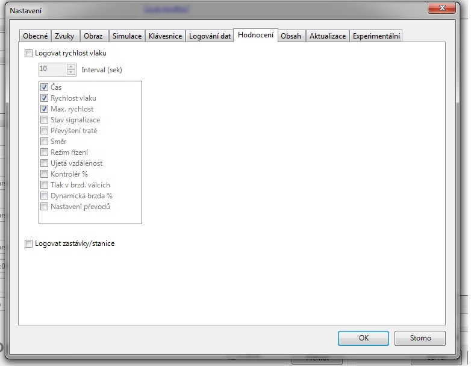Increase interval with the up arrow
This screenshot has width=471, height=370.
tap(71, 66)
